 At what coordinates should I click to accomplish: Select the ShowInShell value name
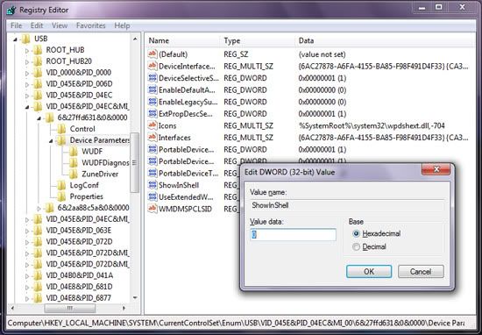[x=179, y=185]
